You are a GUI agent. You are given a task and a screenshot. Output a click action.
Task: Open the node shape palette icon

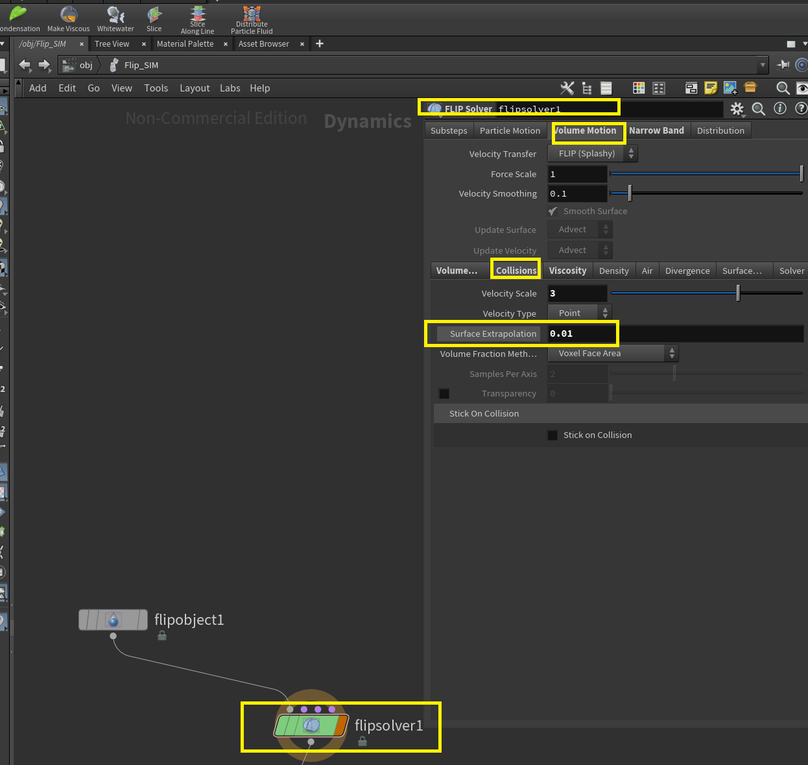point(659,88)
